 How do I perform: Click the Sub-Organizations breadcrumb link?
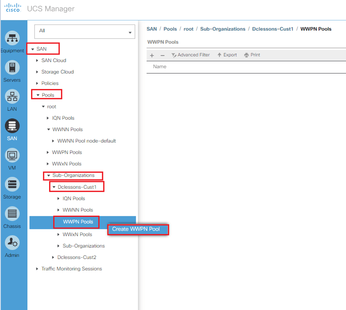[223, 29]
